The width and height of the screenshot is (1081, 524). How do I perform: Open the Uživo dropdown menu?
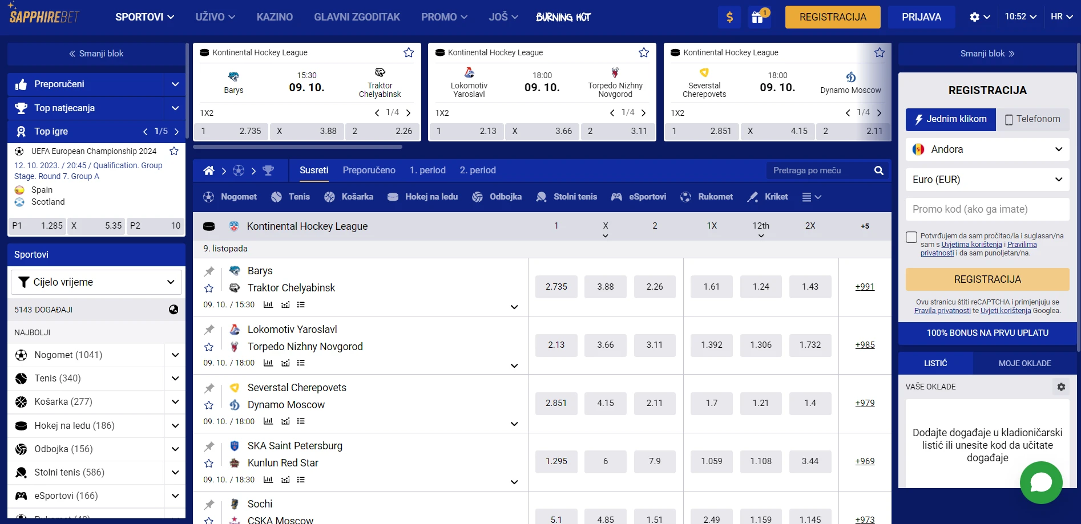pos(215,17)
